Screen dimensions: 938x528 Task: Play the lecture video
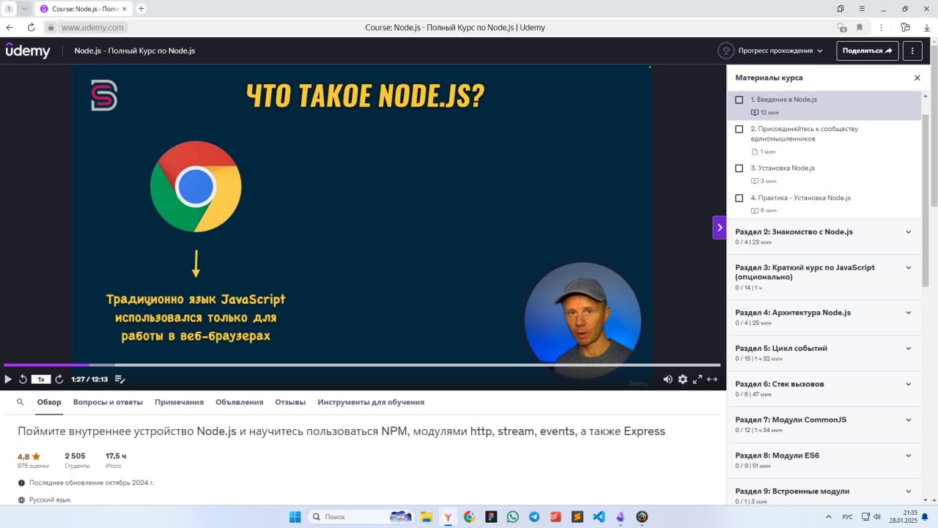click(8, 379)
